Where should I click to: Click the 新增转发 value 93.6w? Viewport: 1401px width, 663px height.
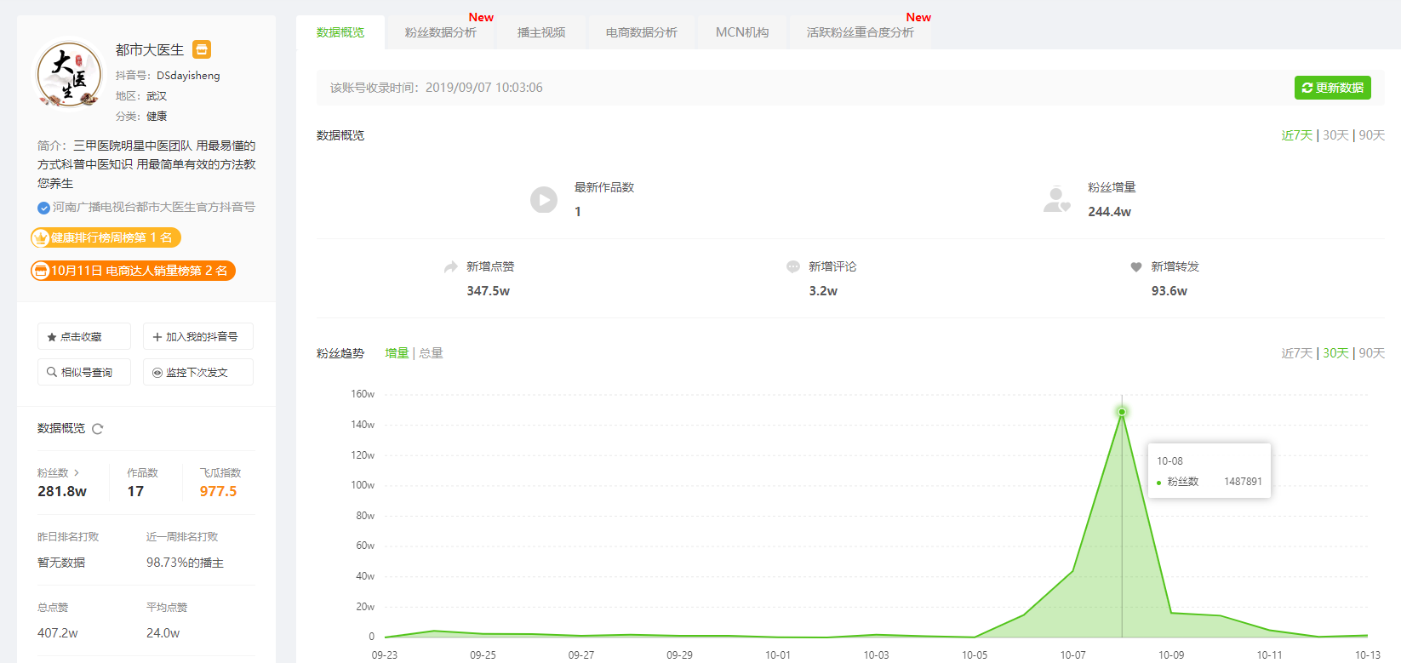click(1169, 291)
